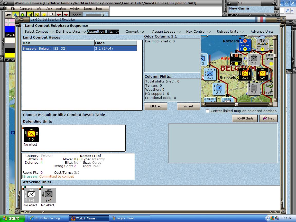Viewport: 296px width, 222px height.
Task: Open the View menu
Action: click(x=49, y=9)
